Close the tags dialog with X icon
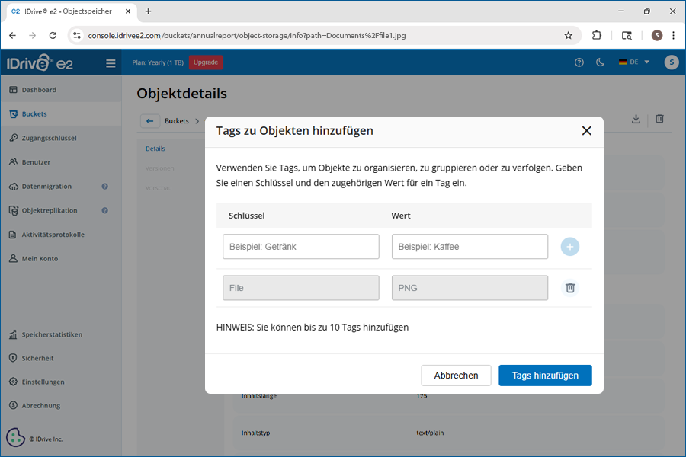Viewport: 686px width, 457px height. pyautogui.click(x=586, y=130)
